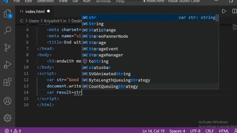Image resolution: width=237 pixels, height=133 pixels.
Task: Select the 'toString' method suggestion
Action: (149, 61)
